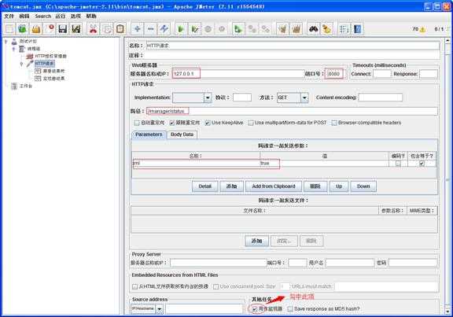Click the Clear all results icon
This screenshot has height=317, width=453.
(x=296, y=29)
